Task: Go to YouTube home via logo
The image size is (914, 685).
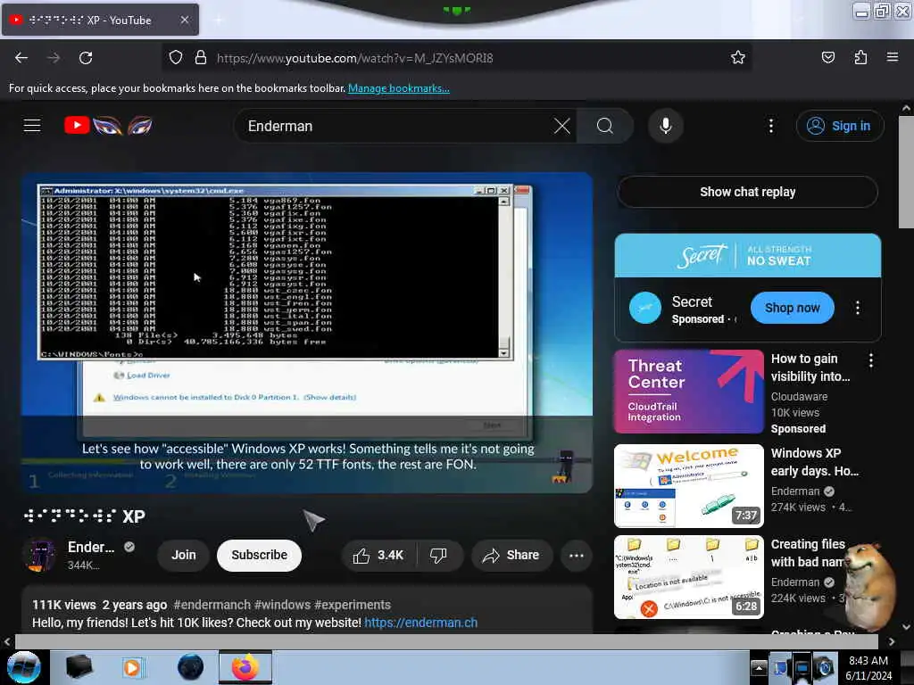Action: click(x=108, y=125)
